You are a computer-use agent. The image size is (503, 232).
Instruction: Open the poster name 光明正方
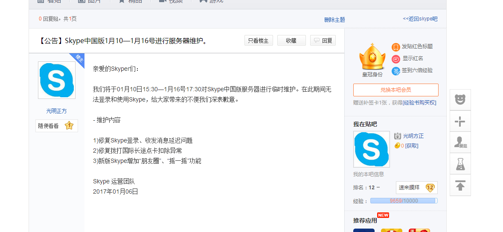point(56,111)
